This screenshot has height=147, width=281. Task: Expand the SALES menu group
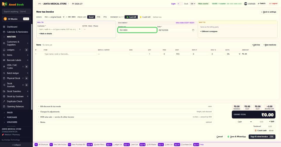pyautogui.click(x=10, y=113)
